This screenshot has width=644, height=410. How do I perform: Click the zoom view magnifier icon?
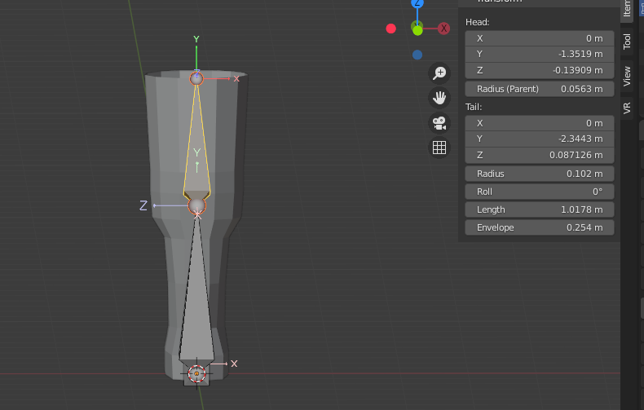(439, 73)
